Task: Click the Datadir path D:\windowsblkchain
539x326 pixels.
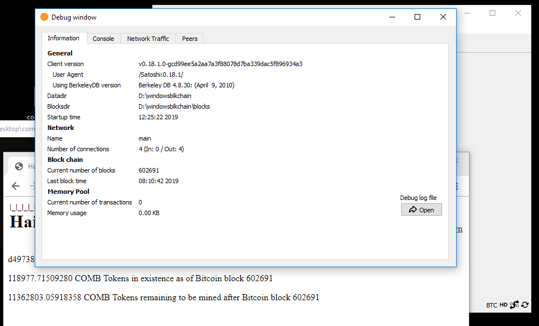Action: [165, 96]
